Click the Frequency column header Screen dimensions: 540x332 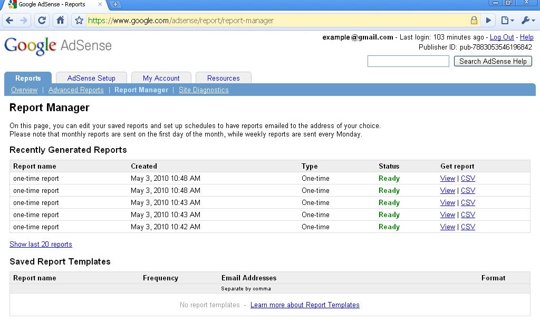[x=160, y=278]
